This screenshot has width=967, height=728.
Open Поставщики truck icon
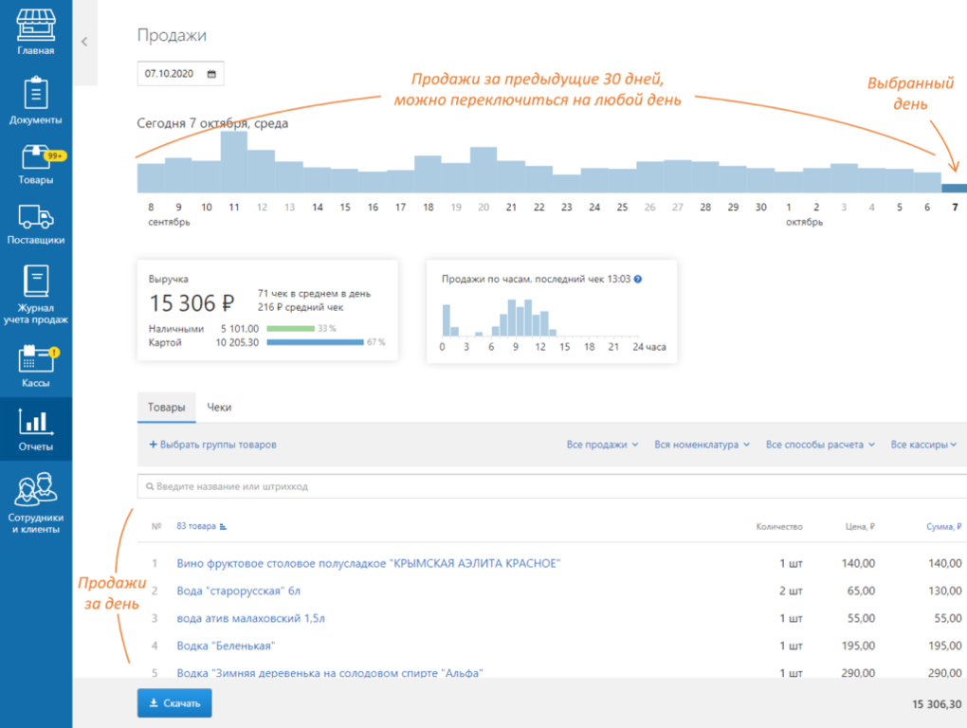pos(36,225)
